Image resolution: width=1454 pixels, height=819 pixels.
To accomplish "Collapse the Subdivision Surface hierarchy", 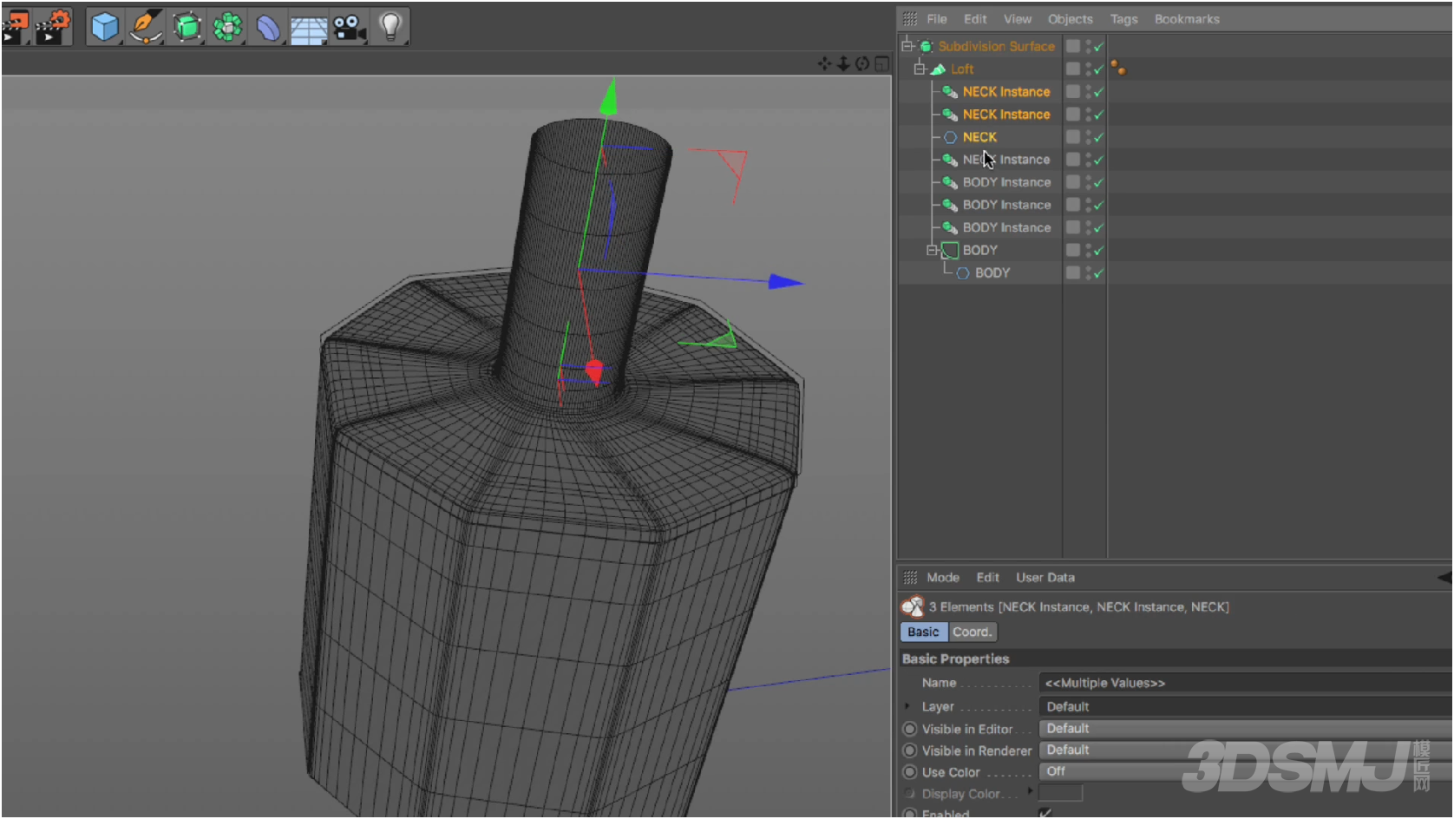I will (x=907, y=45).
